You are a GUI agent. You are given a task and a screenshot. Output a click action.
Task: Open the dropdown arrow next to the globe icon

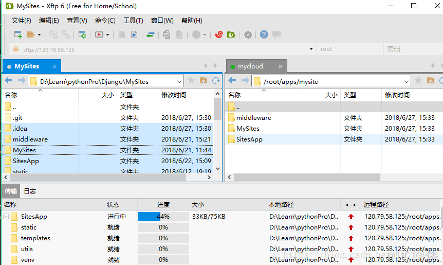pos(205,35)
